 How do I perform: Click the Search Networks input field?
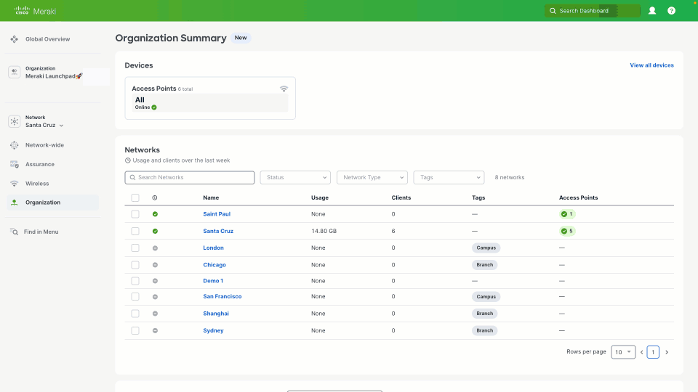point(190,177)
